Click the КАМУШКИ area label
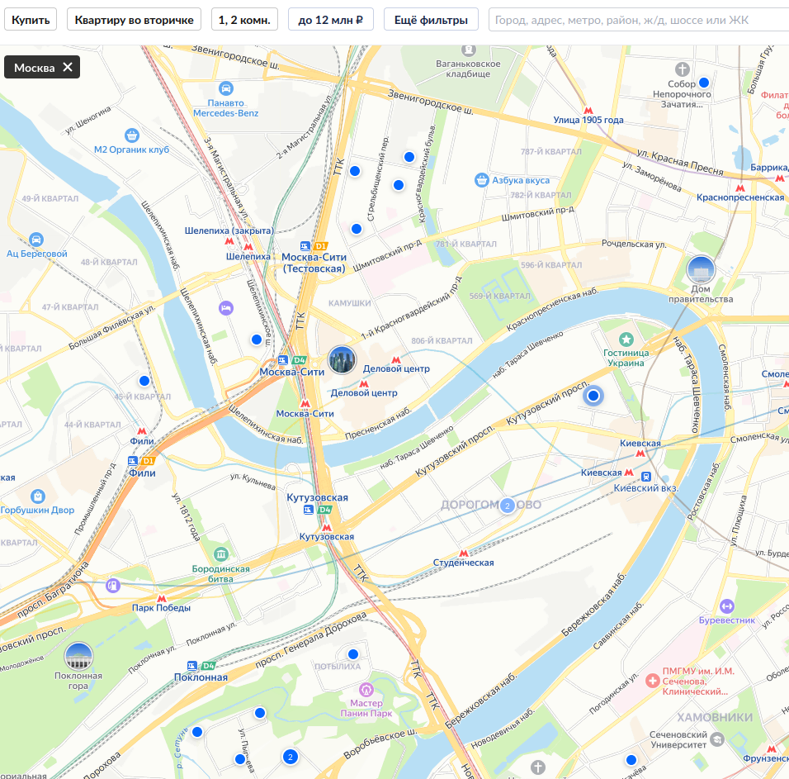789x779 pixels. click(x=350, y=303)
